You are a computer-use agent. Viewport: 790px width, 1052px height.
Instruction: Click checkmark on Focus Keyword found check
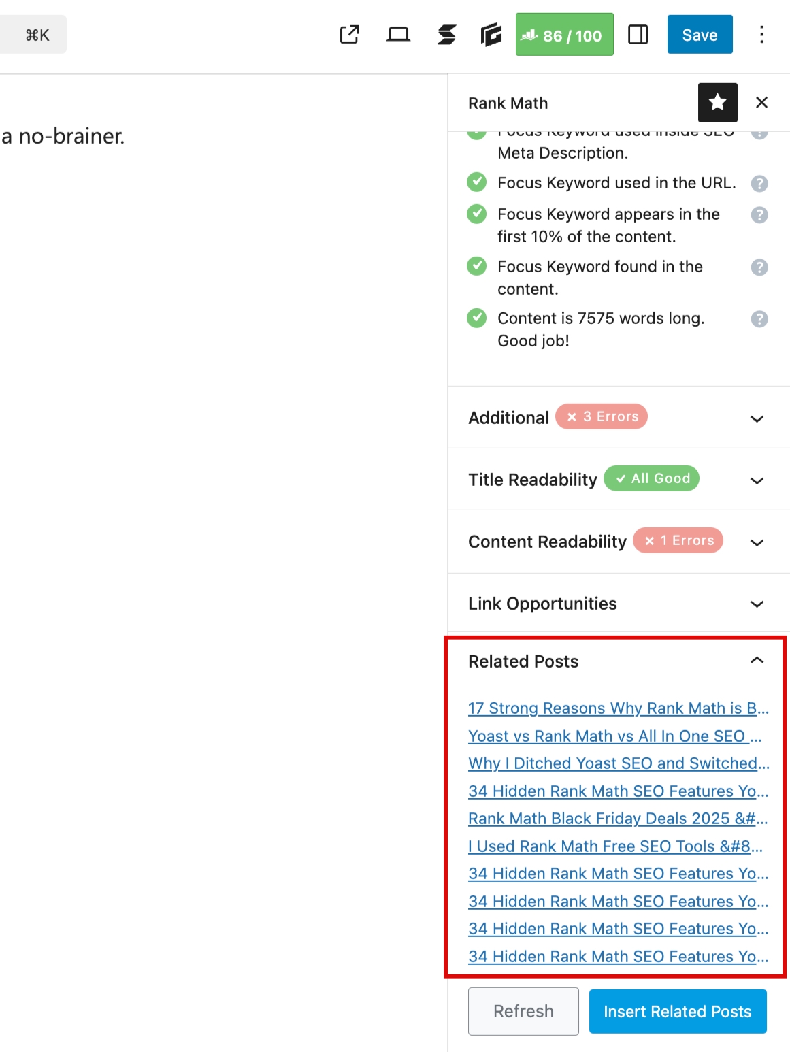(x=476, y=267)
